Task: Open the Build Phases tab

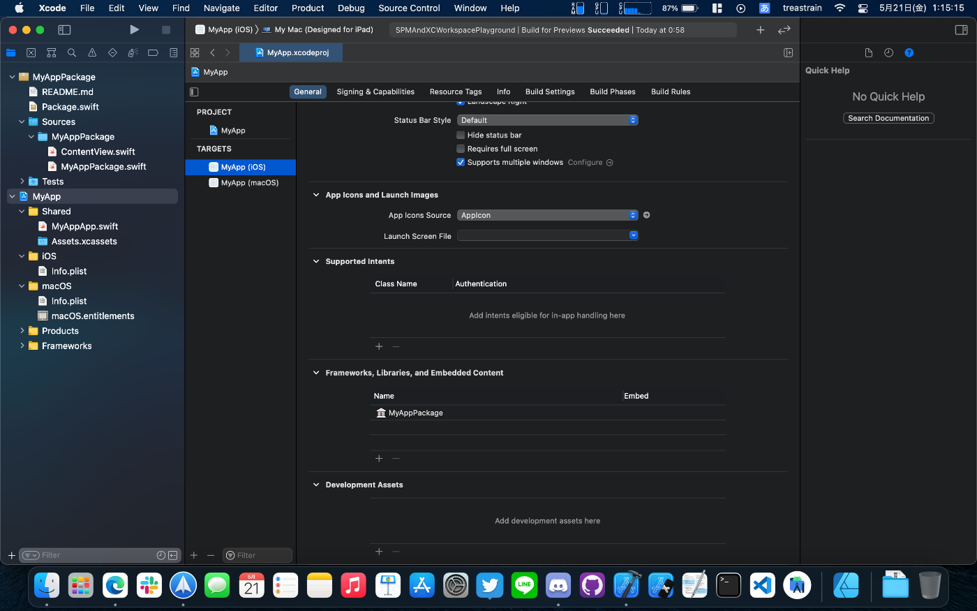Action: pos(613,92)
